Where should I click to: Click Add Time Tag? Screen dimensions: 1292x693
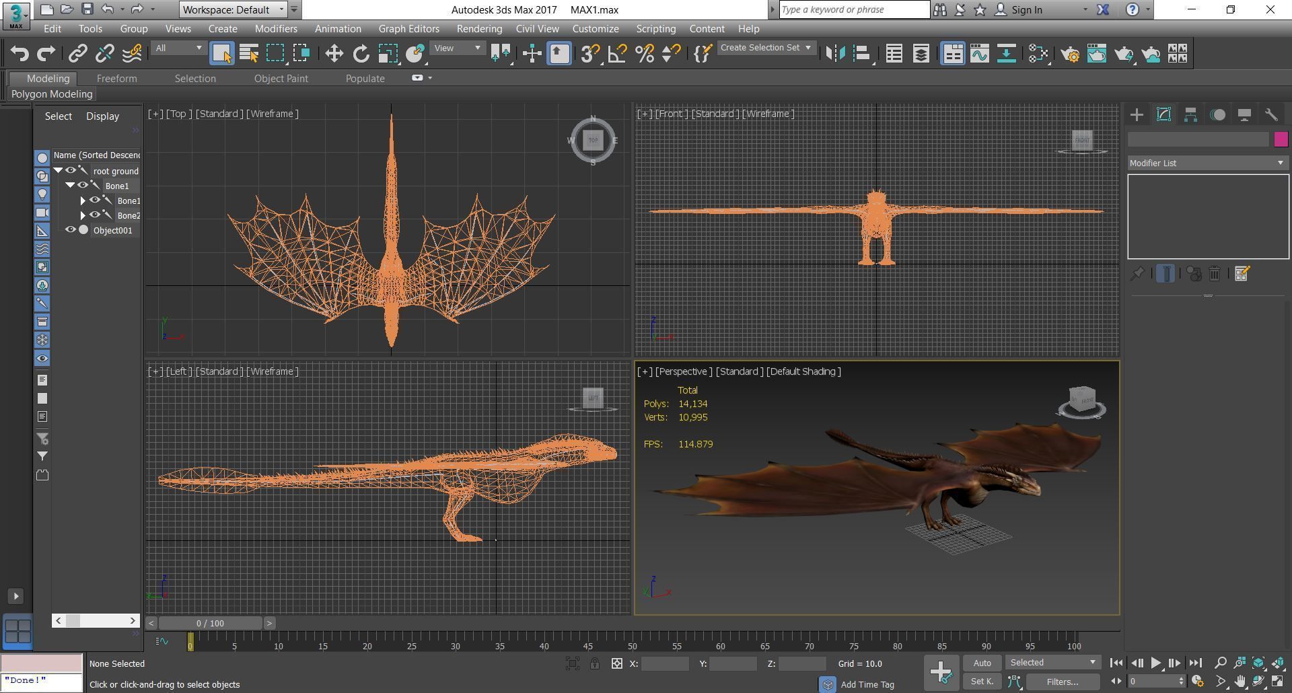point(867,684)
